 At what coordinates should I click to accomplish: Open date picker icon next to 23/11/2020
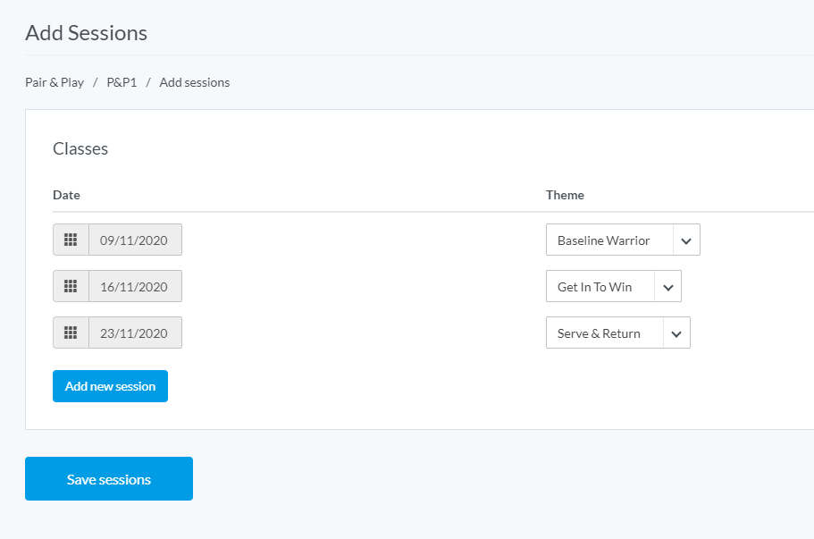pos(71,333)
